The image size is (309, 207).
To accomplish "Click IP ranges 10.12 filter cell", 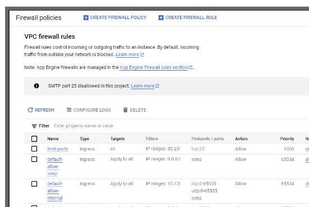I will coord(163,184).
